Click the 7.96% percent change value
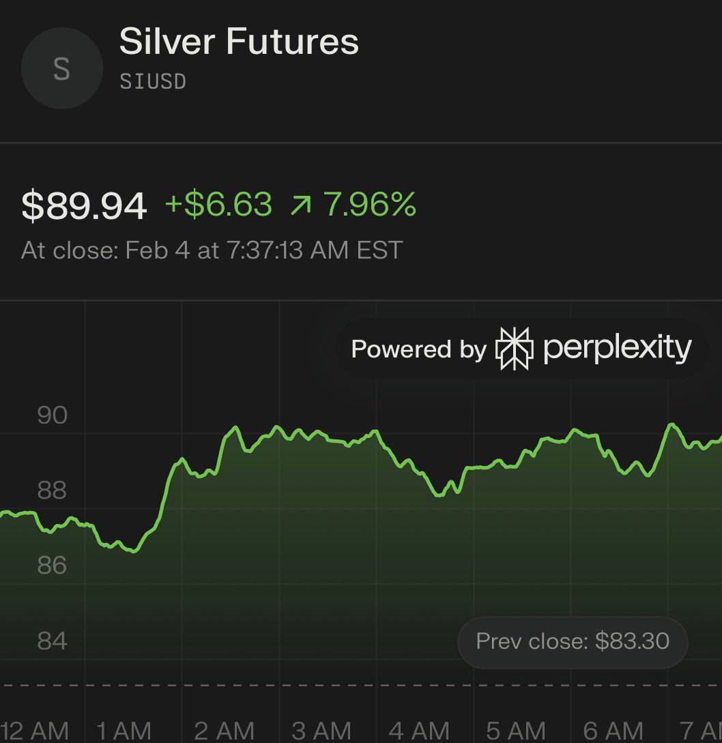Image resolution: width=722 pixels, height=743 pixels. tap(369, 205)
